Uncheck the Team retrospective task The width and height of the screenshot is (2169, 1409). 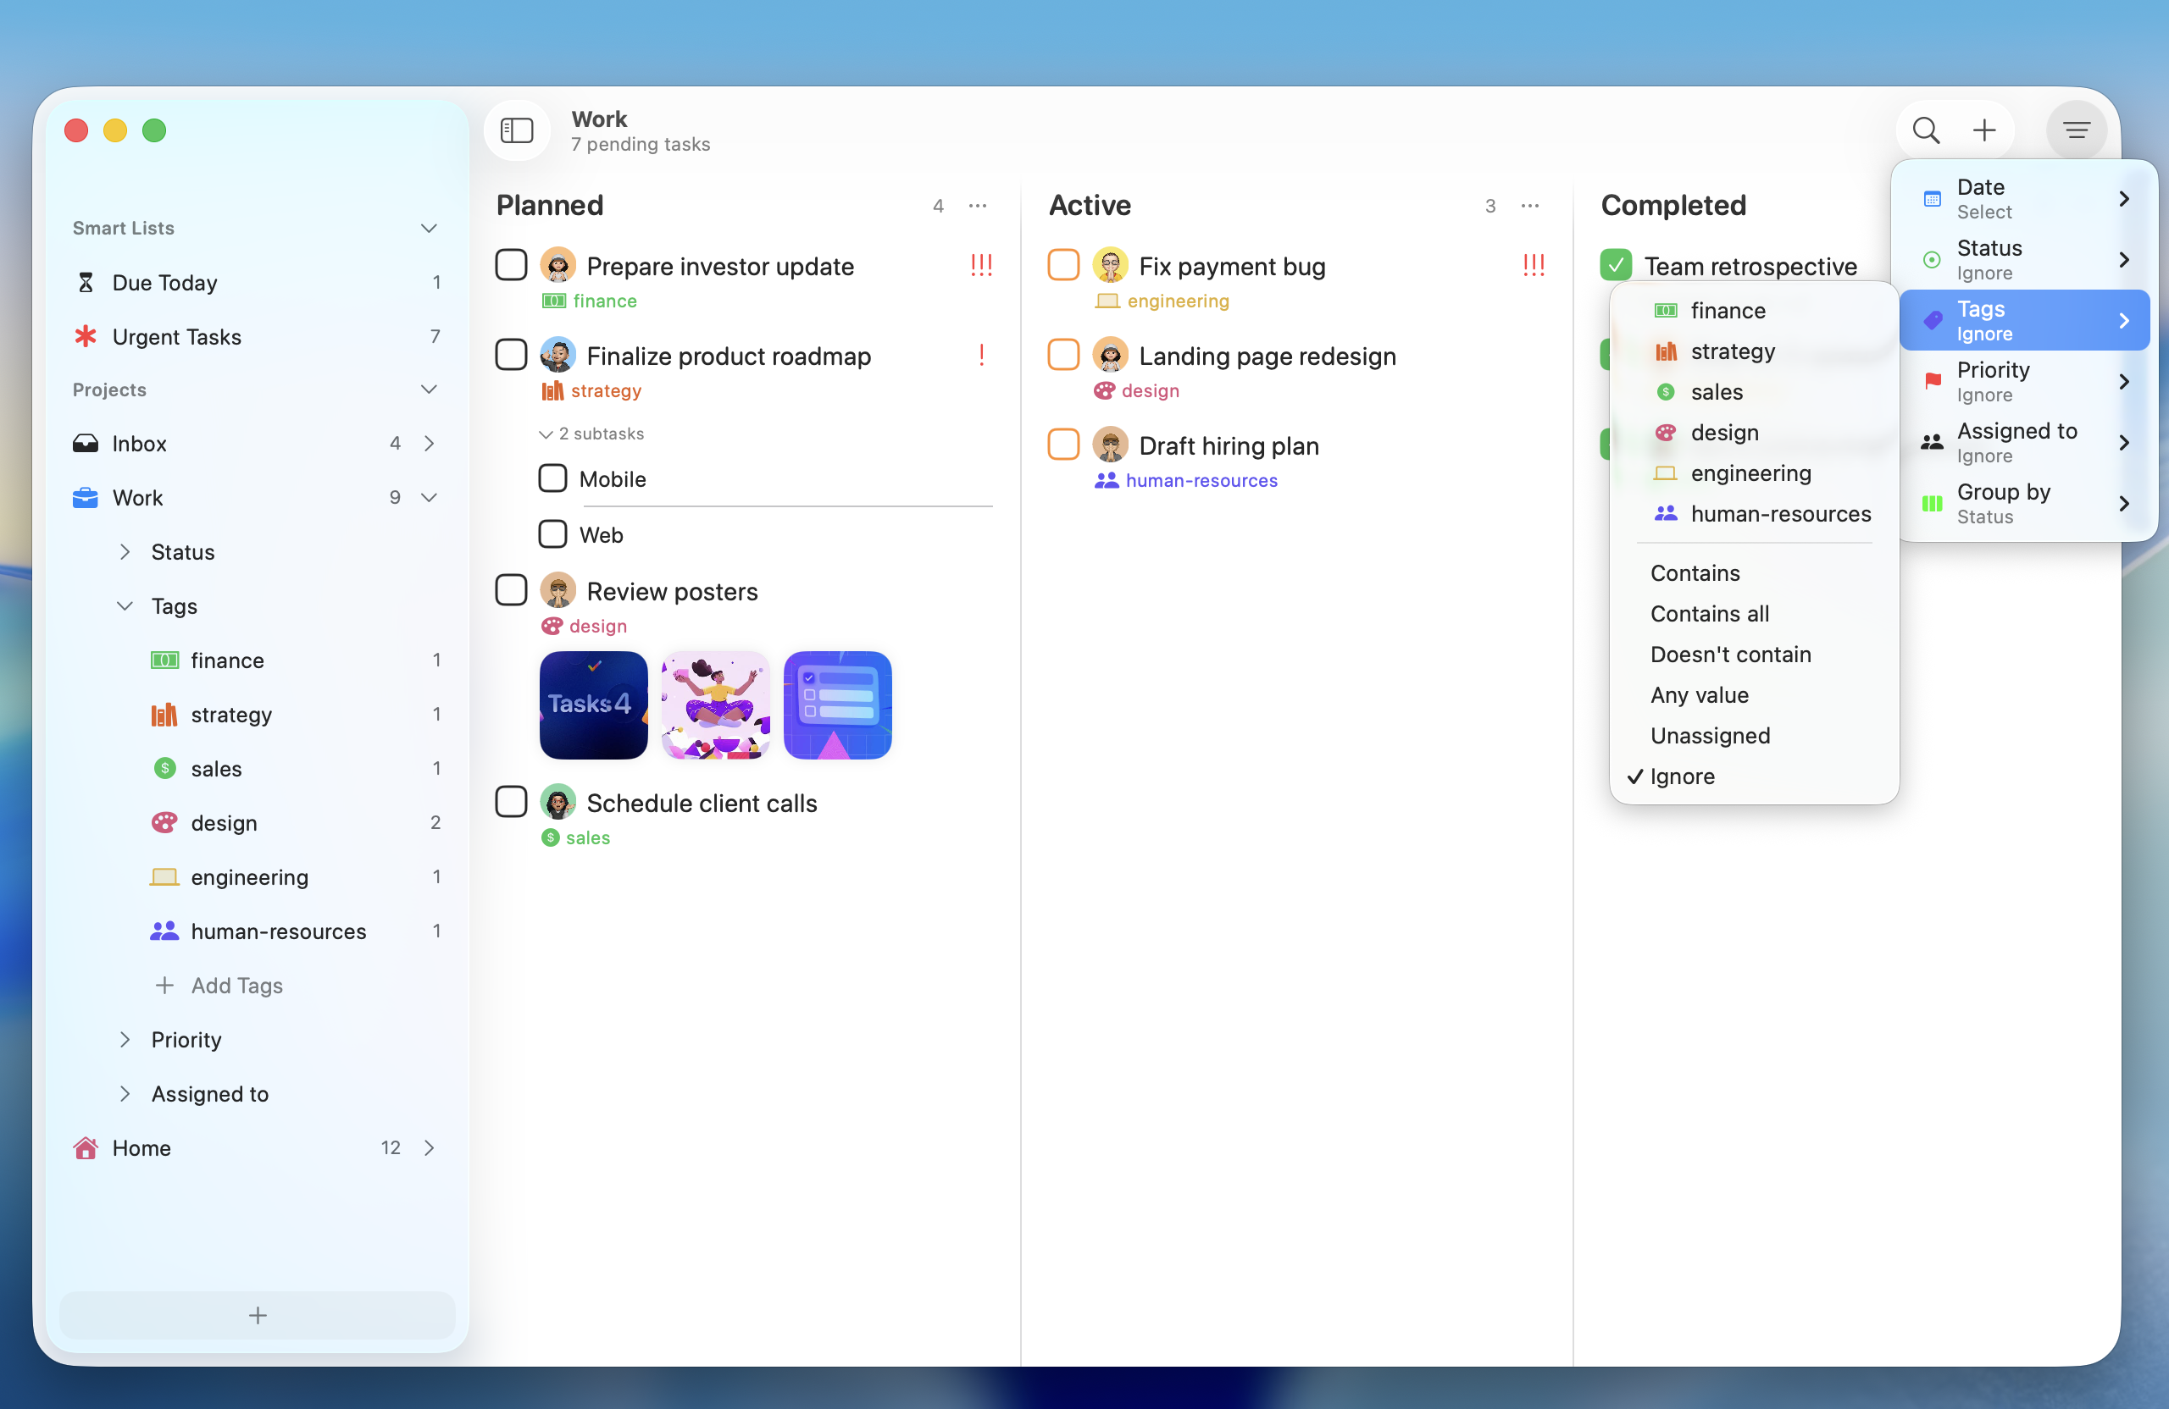pyautogui.click(x=1616, y=265)
